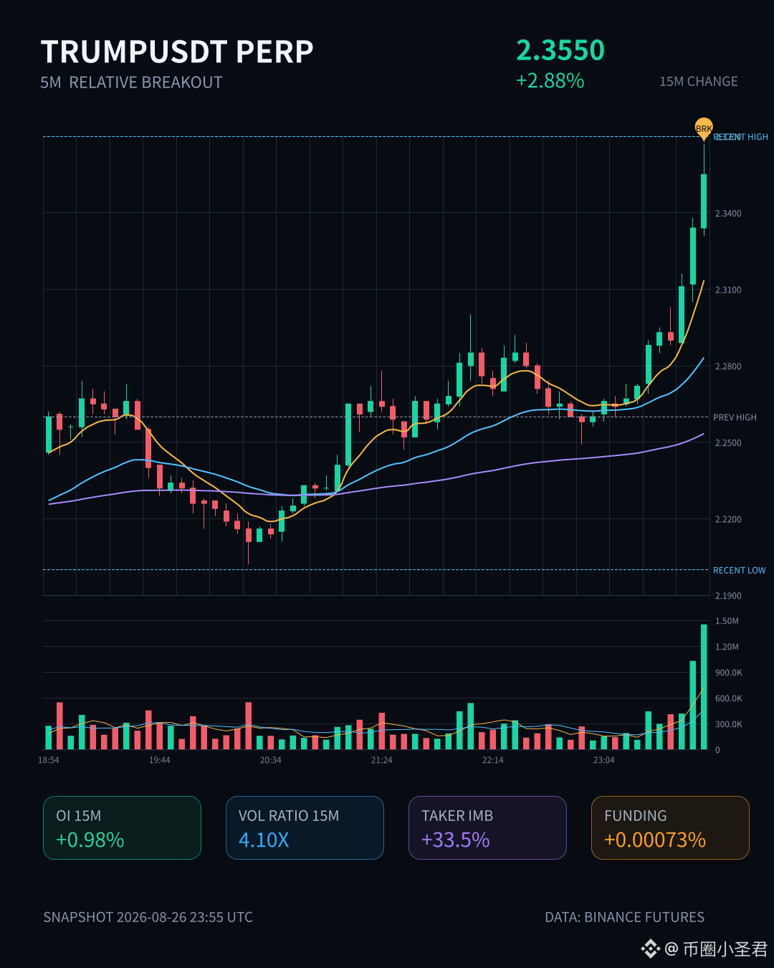Viewport: 774px width, 968px height.
Task: Click the 1.50M volume axis label
Action: tap(727, 621)
